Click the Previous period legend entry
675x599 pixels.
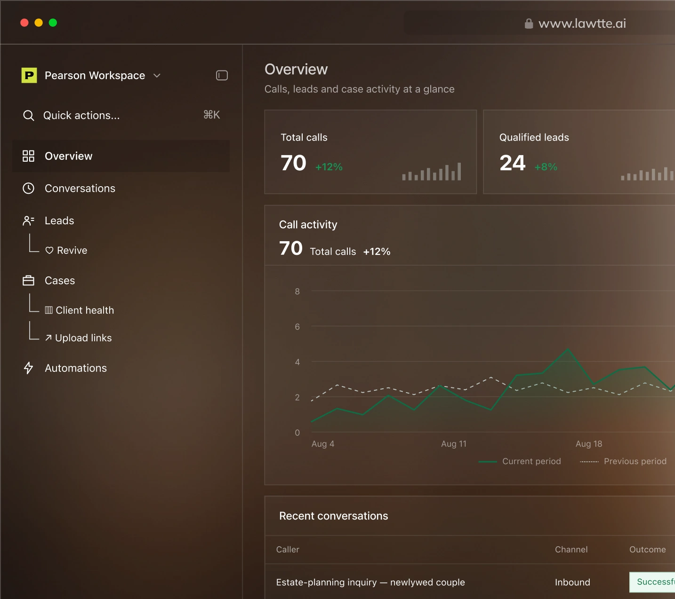point(623,461)
